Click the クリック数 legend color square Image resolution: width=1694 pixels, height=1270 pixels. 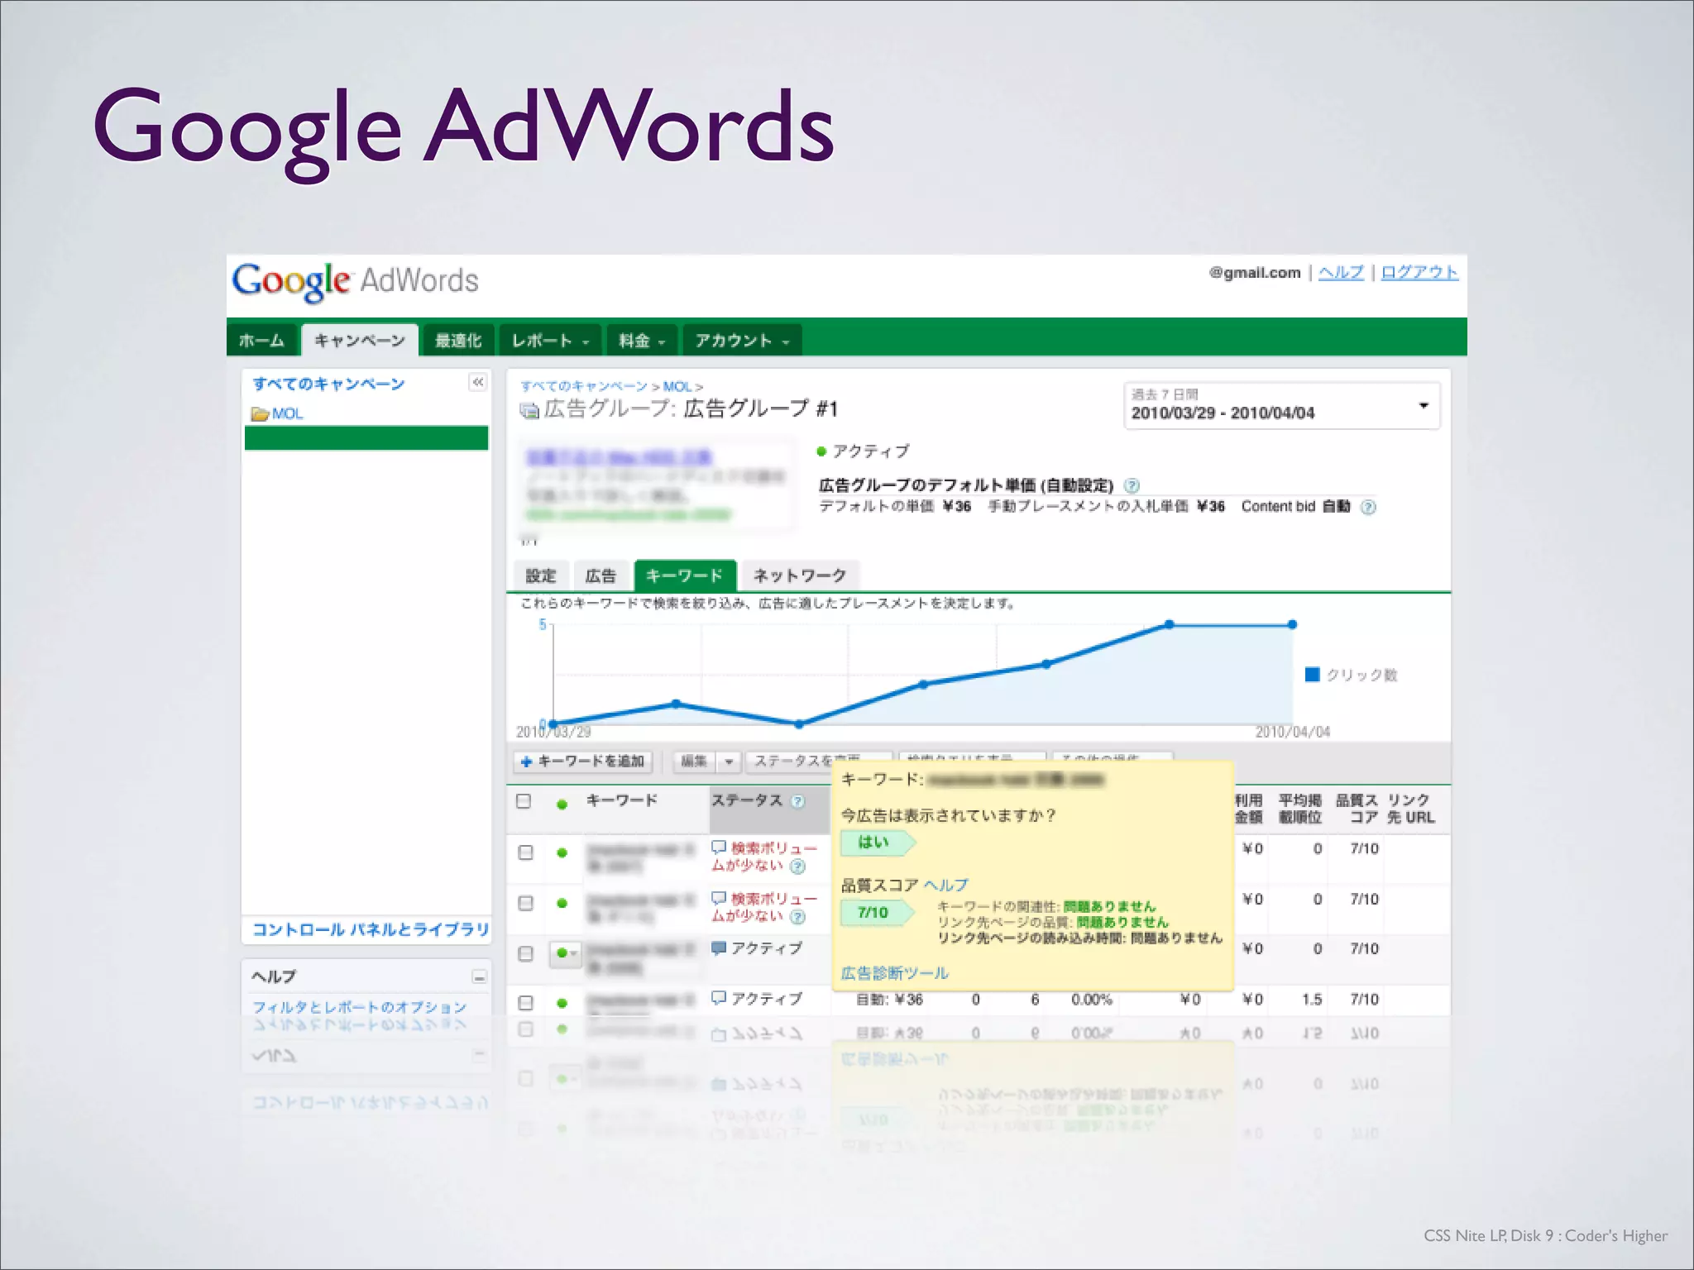[1312, 675]
